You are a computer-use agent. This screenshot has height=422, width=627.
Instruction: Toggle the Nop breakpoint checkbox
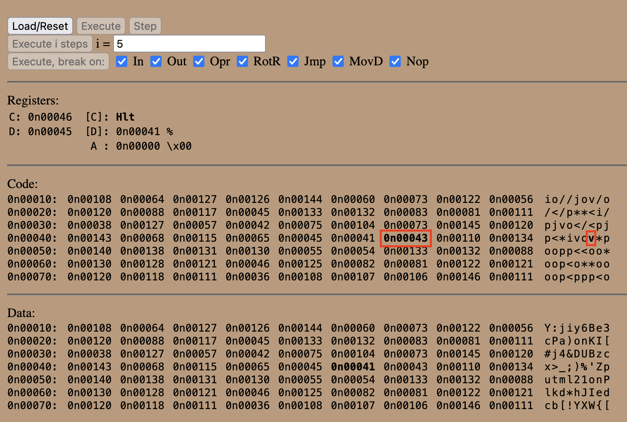pos(395,61)
